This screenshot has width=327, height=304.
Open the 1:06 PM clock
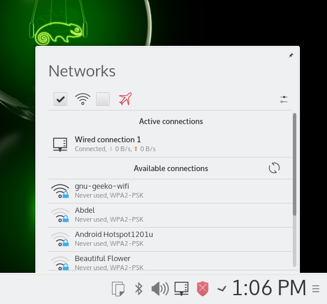click(x=269, y=288)
